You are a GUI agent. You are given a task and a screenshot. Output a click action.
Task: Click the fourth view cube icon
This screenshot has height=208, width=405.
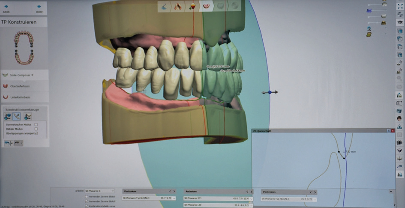[x=399, y=55]
